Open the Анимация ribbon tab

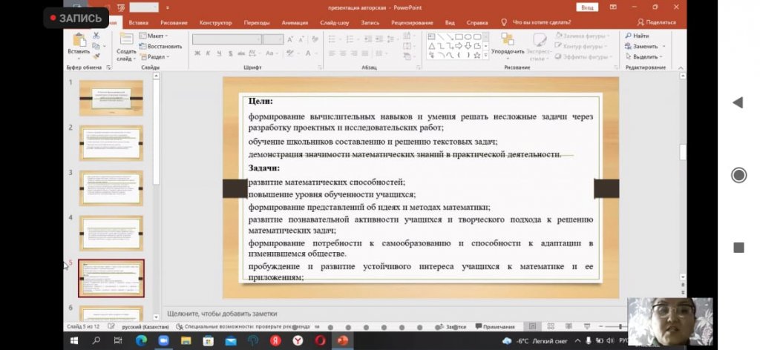pyautogui.click(x=295, y=23)
